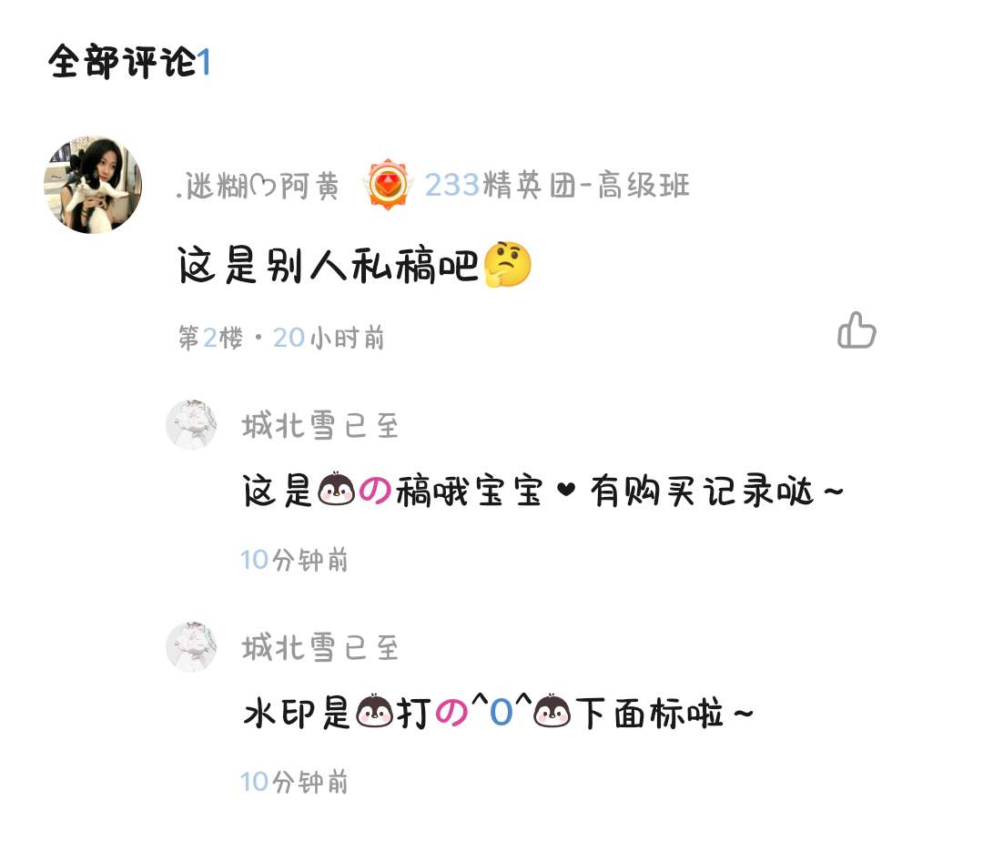Screen dimensions: 983x852
Task: Open the 233精英团-高级班 group label
Action: (x=557, y=185)
